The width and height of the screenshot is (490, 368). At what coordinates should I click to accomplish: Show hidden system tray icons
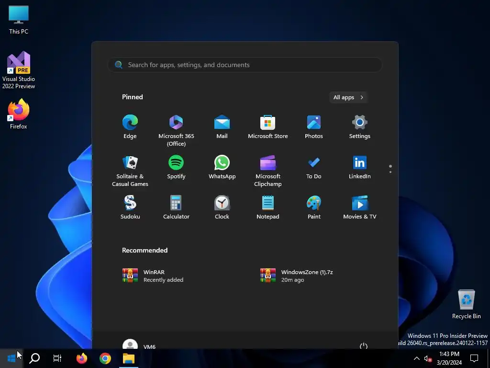point(417,358)
